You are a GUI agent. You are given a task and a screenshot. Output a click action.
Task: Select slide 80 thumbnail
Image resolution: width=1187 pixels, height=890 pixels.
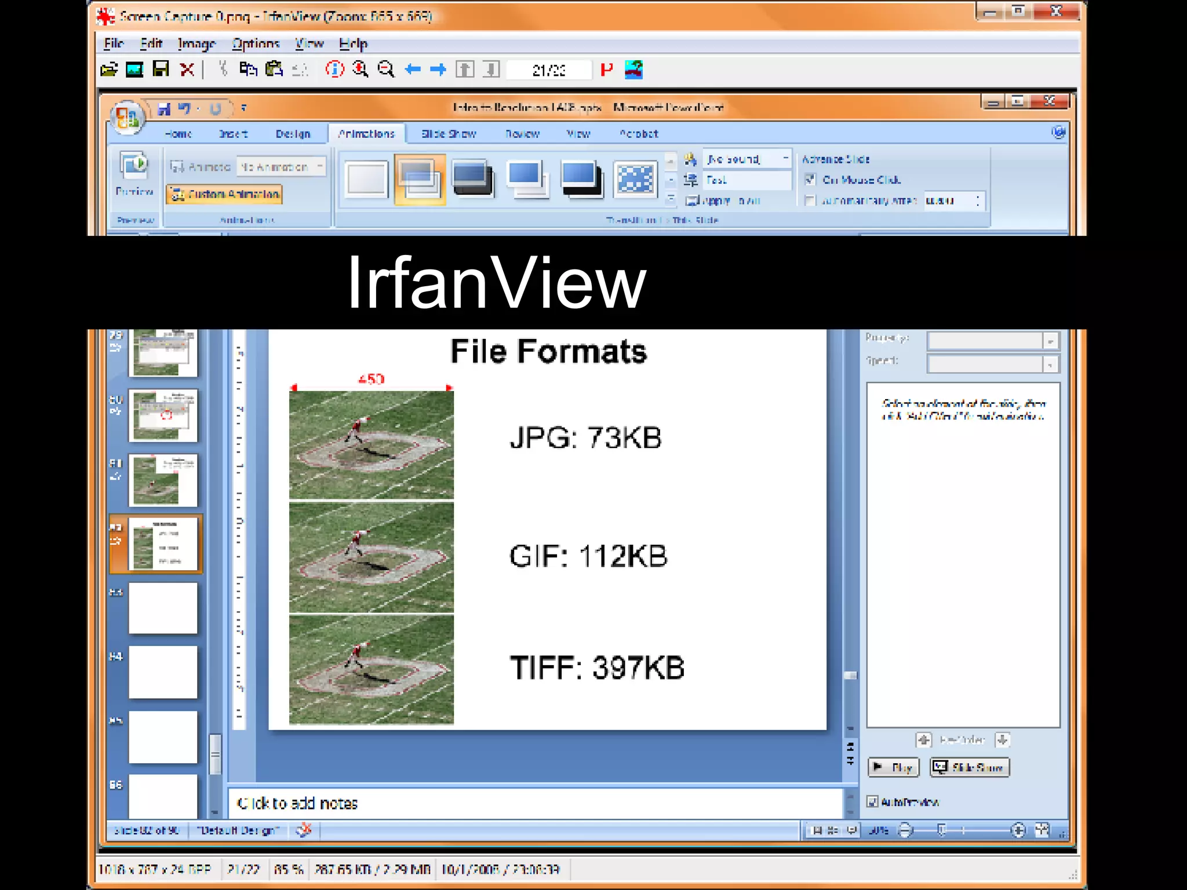[163, 415]
